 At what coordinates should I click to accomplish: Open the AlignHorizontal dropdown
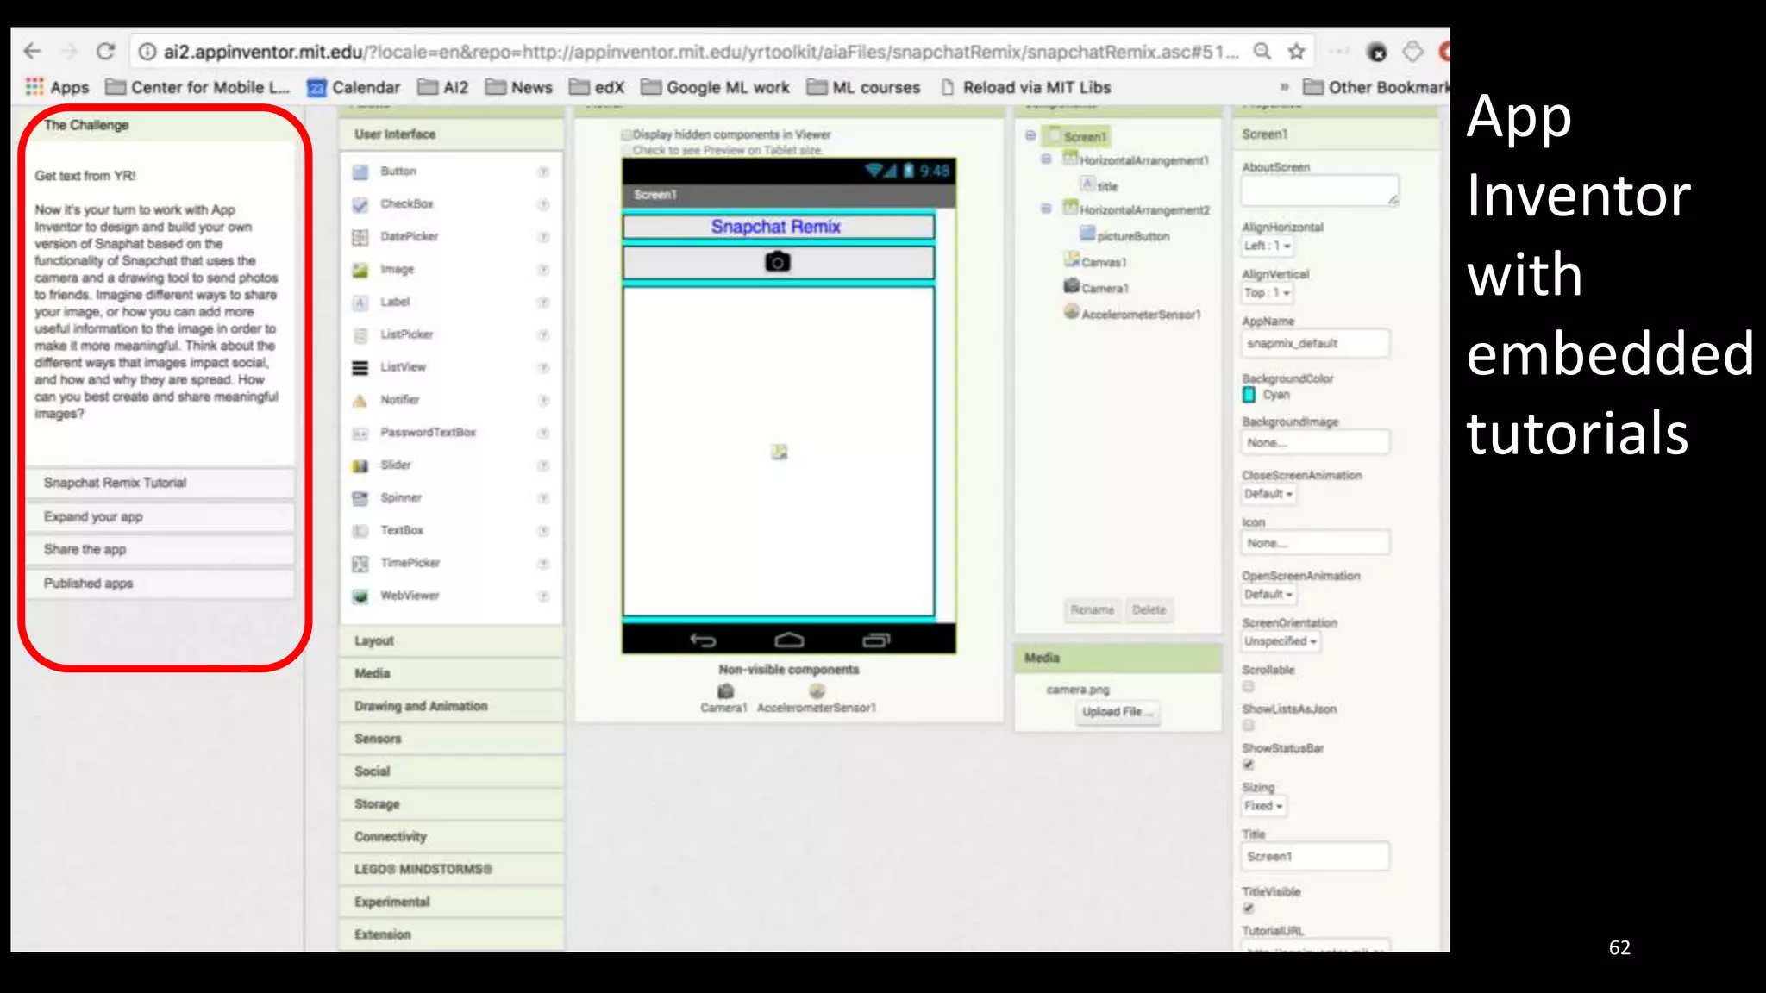click(x=1268, y=246)
